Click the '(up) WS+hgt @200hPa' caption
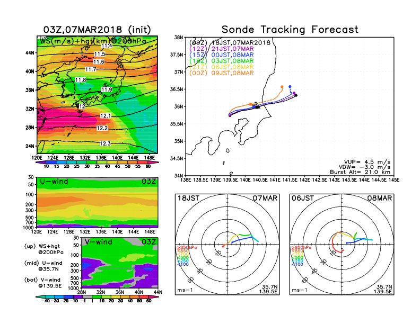The height and width of the screenshot is (324, 420). coord(43,249)
